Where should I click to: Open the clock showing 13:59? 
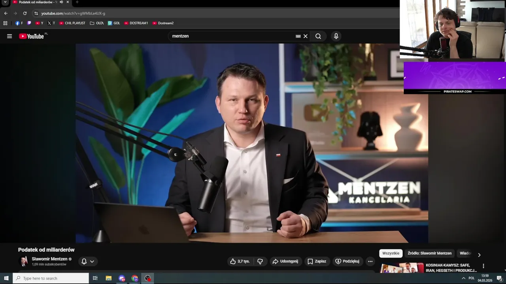pos(485,278)
